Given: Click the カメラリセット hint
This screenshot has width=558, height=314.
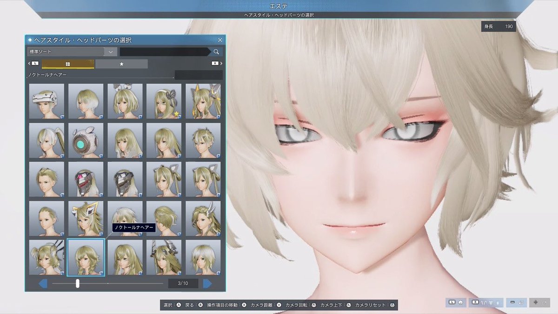Looking at the screenshot, I should 375,305.
